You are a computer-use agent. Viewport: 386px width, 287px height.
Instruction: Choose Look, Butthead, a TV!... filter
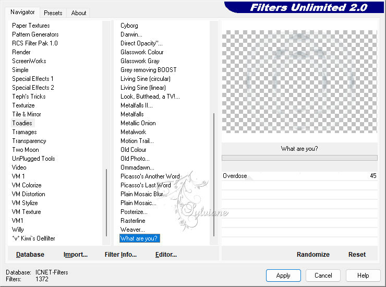click(150, 97)
